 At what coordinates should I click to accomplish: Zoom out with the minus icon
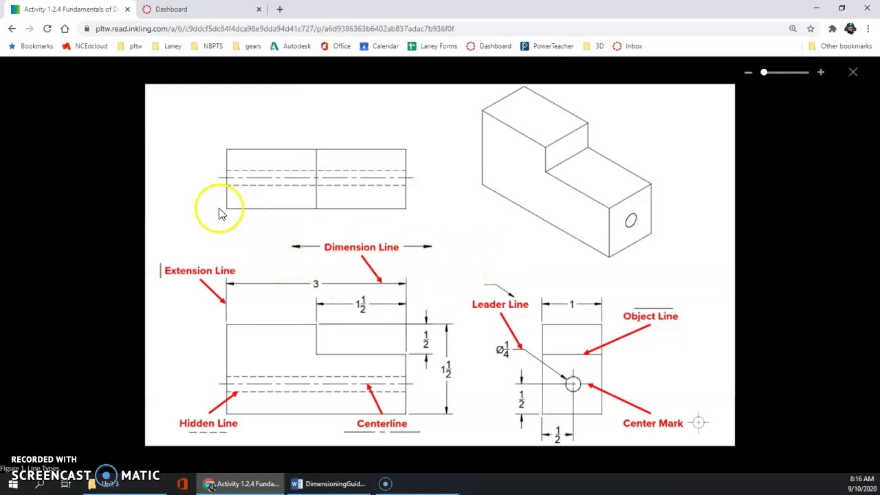(748, 72)
